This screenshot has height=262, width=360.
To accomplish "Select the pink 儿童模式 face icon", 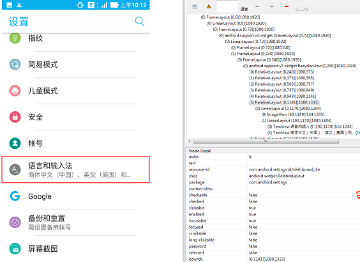I will 15,91.
